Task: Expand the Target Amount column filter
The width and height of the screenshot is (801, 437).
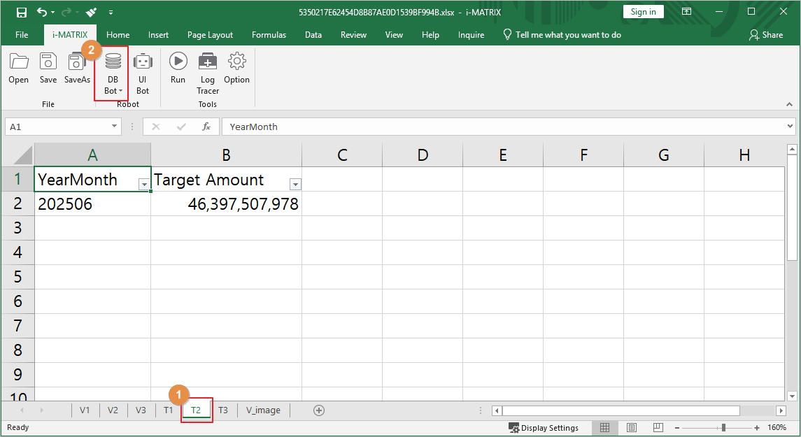Action: 295,185
